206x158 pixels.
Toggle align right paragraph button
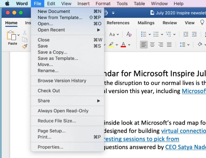pyautogui.click(x=161, y=45)
